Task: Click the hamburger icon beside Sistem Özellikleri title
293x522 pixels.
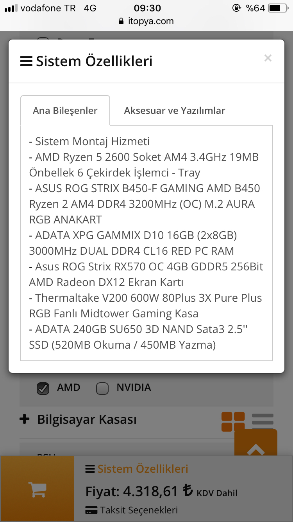Action: (x=26, y=61)
